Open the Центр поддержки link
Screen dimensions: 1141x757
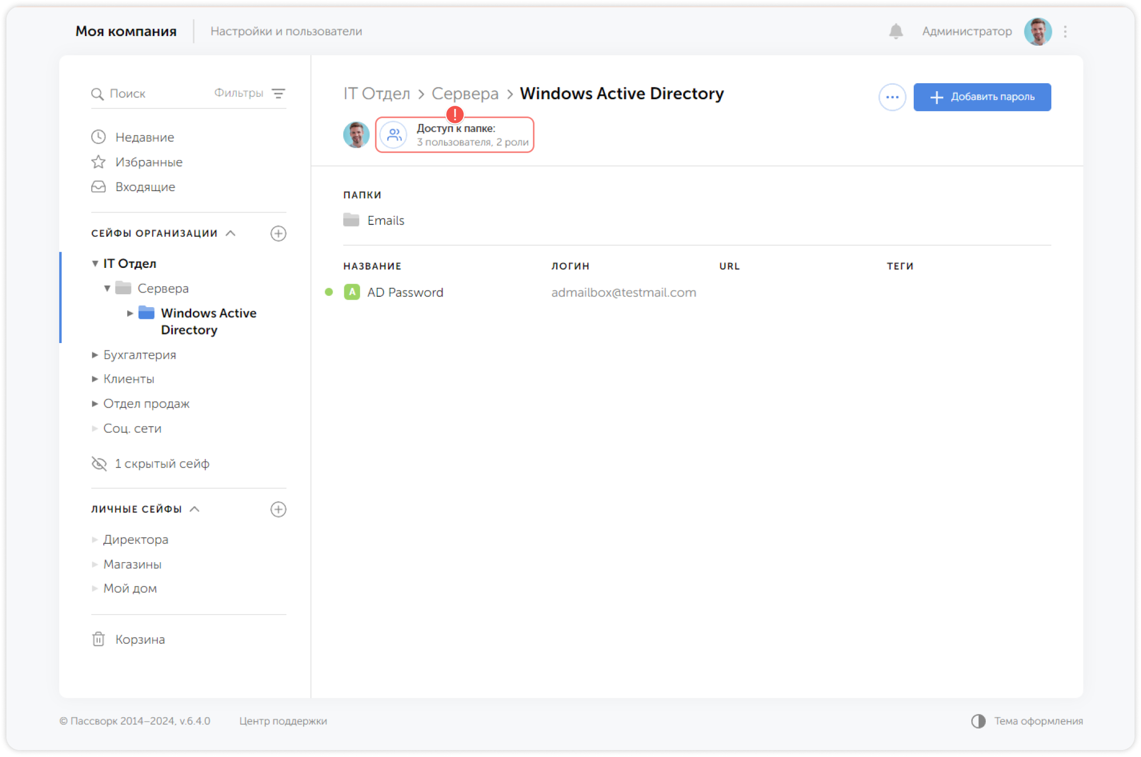coord(283,721)
